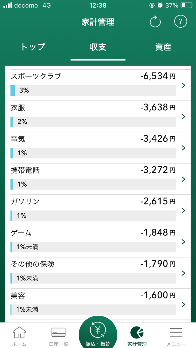Image resolution: width=196 pixels, height=348 pixels.
Task: Select the 収支 tab
Action: tap(98, 47)
